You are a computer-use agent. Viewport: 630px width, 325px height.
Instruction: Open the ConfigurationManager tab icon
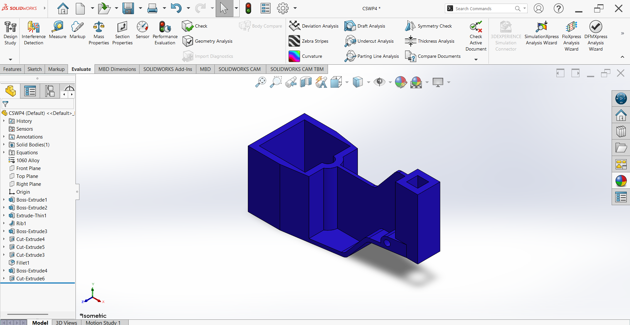point(50,91)
